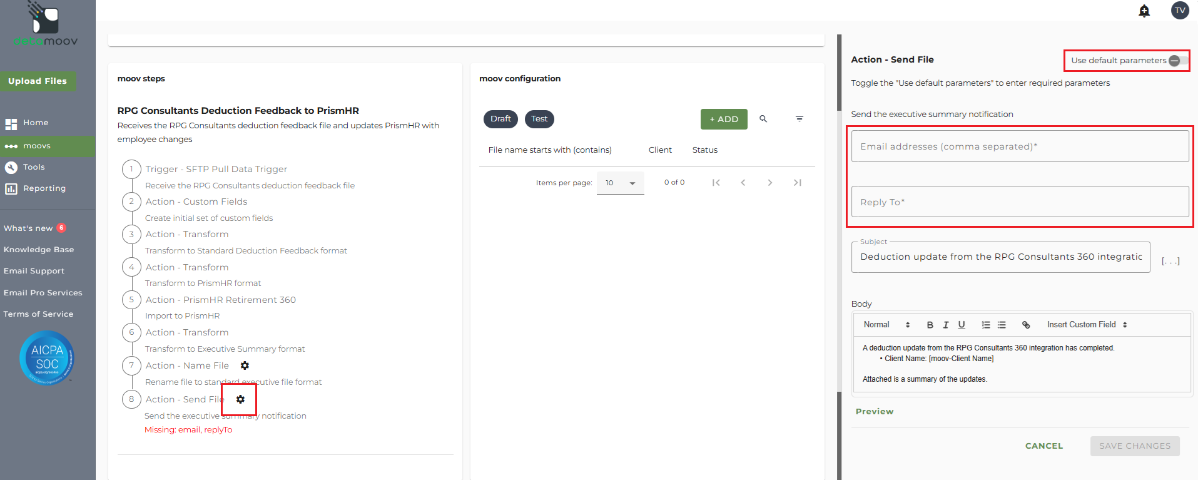Screen dimensions: 1198x480
Task: Open Email Pro Services link
Action: pos(43,293)
